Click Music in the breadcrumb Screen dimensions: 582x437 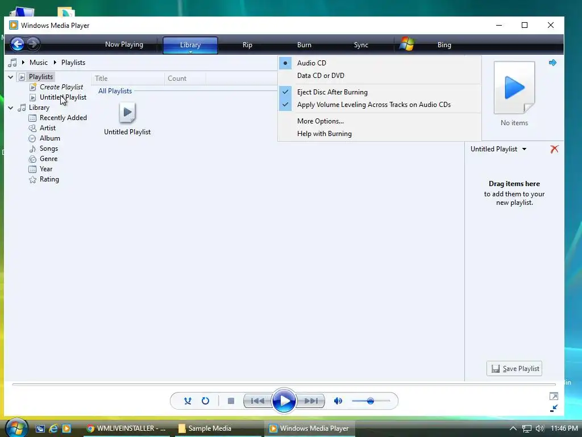tap(39, 63)
